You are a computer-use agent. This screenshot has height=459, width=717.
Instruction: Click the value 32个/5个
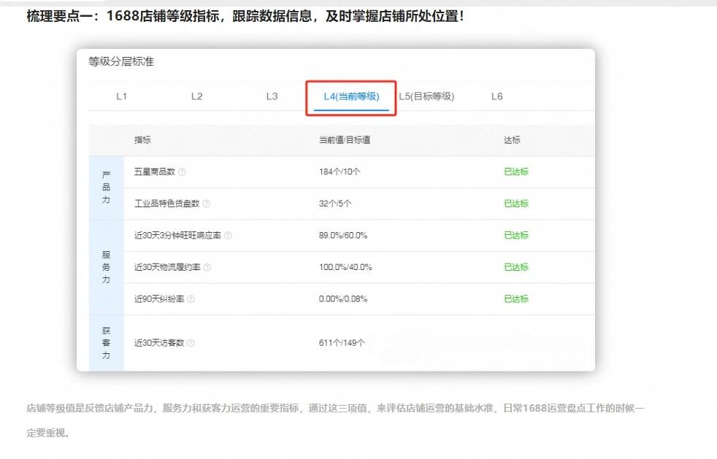tap(335, 204)
